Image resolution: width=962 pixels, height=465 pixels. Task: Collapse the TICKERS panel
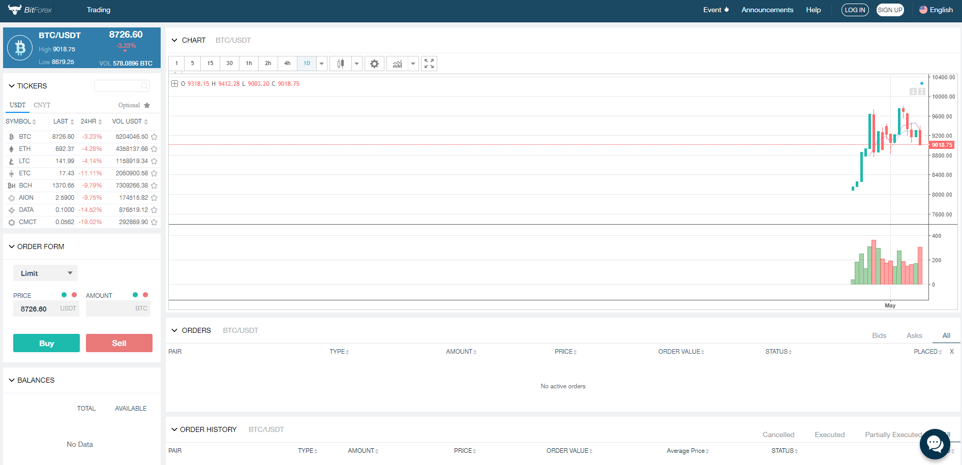[12, 86]
